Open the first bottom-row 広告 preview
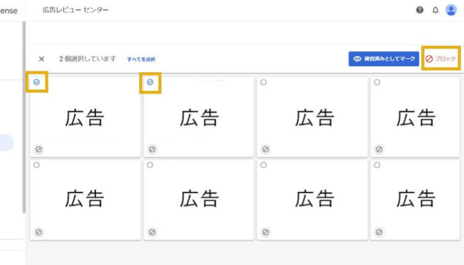Image resolution: width=464 pixels, height=265 pixels. [x=86, y=200]
